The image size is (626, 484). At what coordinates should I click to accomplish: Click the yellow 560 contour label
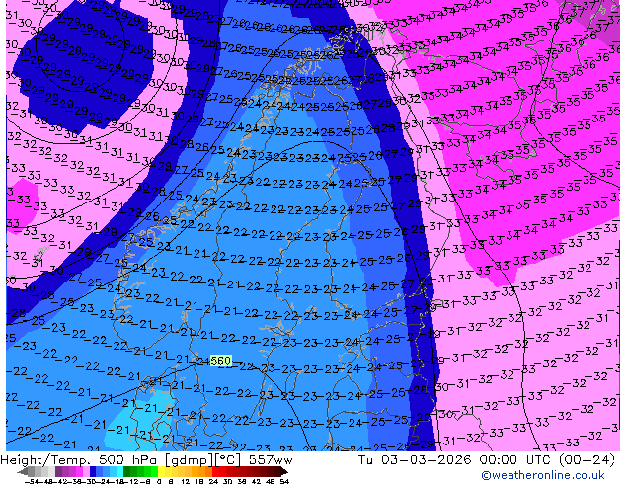220,361
